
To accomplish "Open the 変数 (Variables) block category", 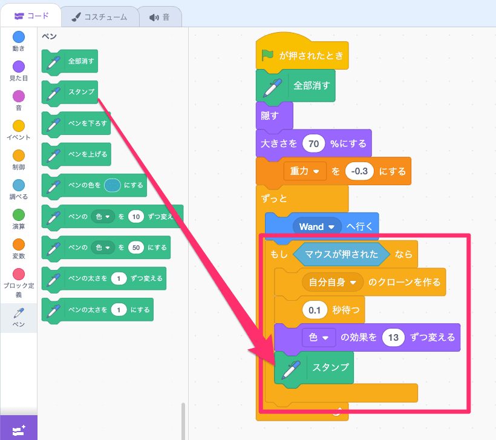I will click(x=19, y=245).
